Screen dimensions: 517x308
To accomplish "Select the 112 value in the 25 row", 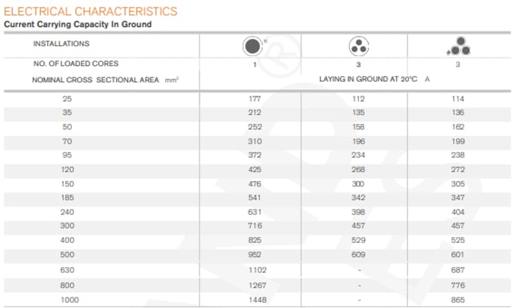I will [358, 99].
